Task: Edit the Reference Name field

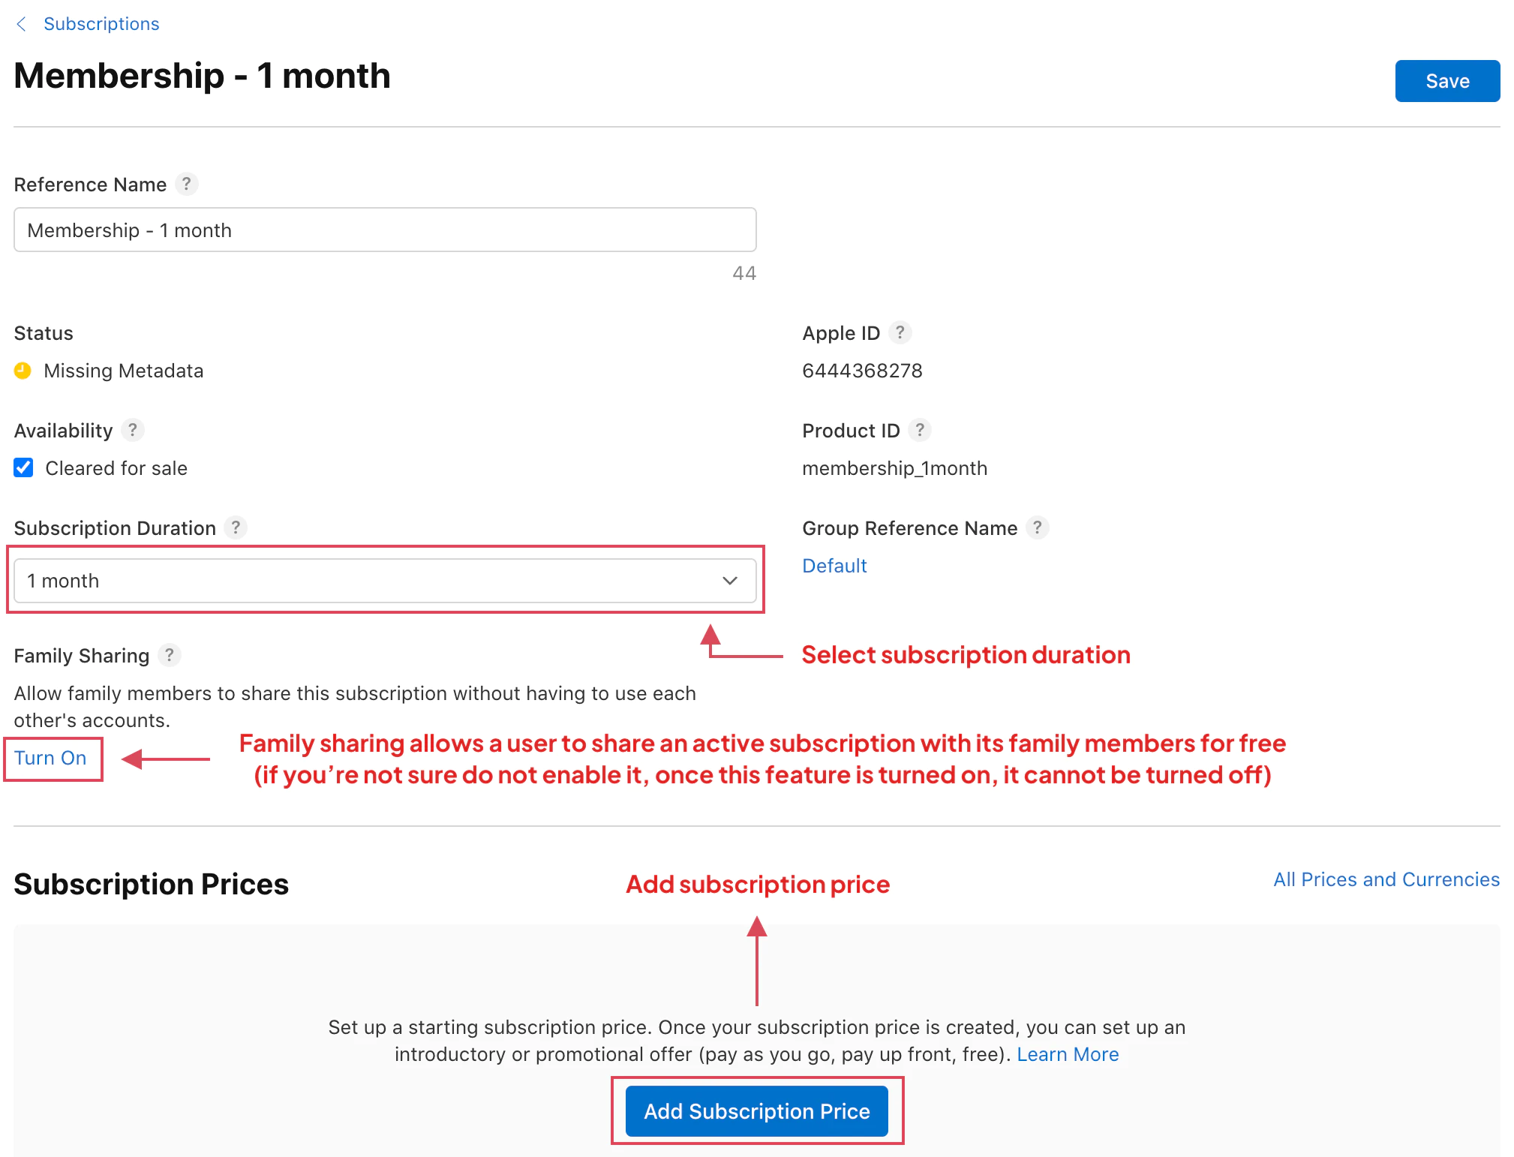Action: click(x=384, y=230)
